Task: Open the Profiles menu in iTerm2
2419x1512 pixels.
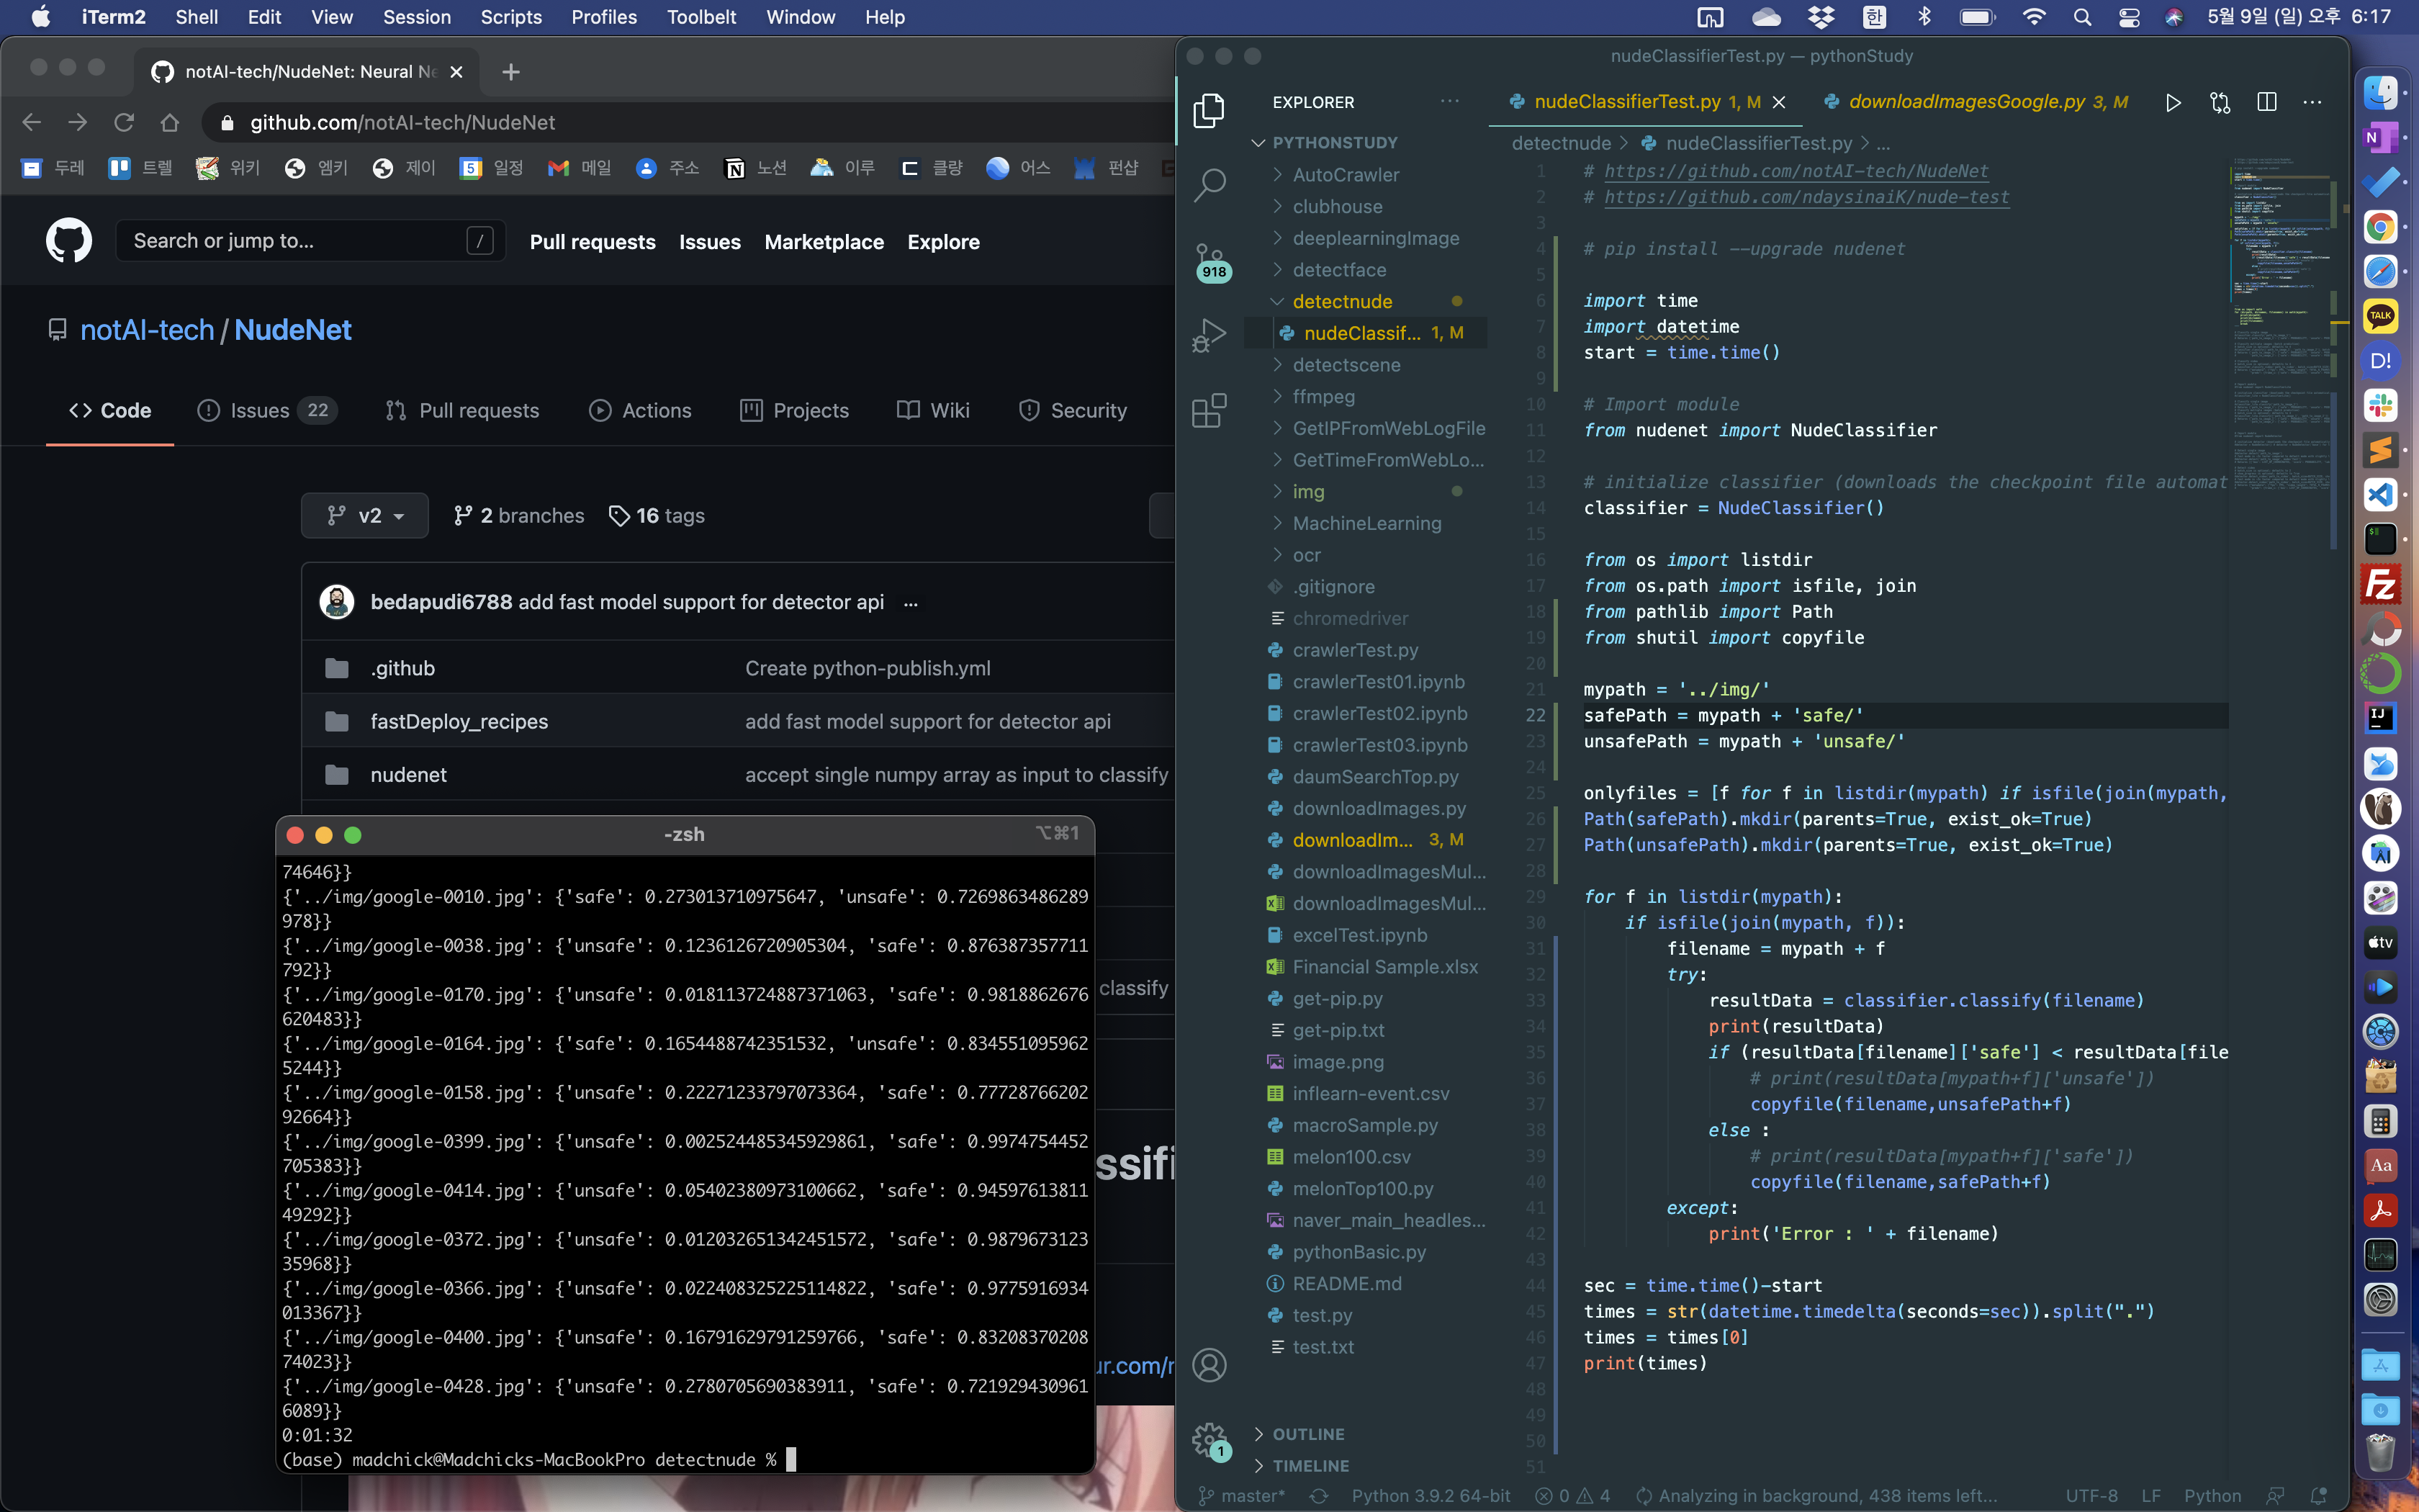Action: 603,17
